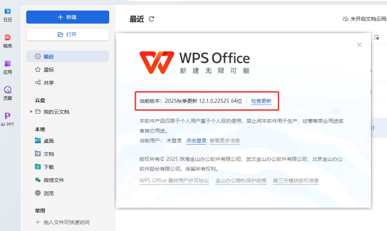Browse the local 桌面 desktop folder
Screen dimensions: 387x231
pyautogui.click(x=48, y=141)
